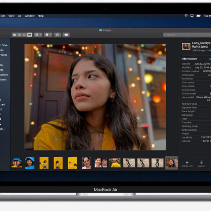Click the Content created row
Viewport: 211px width, 211px height.
196,71
